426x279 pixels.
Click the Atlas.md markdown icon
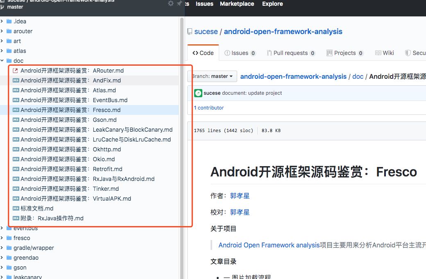16,90
